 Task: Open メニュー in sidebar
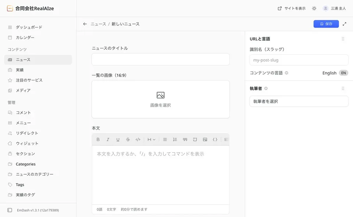[38, 123]
